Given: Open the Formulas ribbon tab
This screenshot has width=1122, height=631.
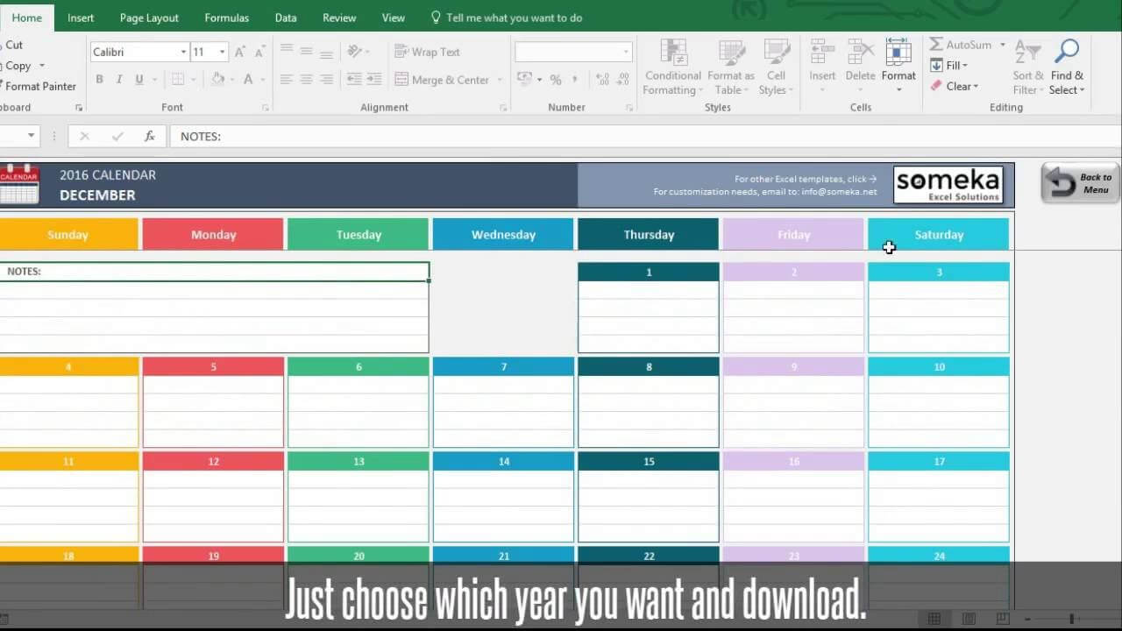Looking at the screenshot, I should coord(226,18).
